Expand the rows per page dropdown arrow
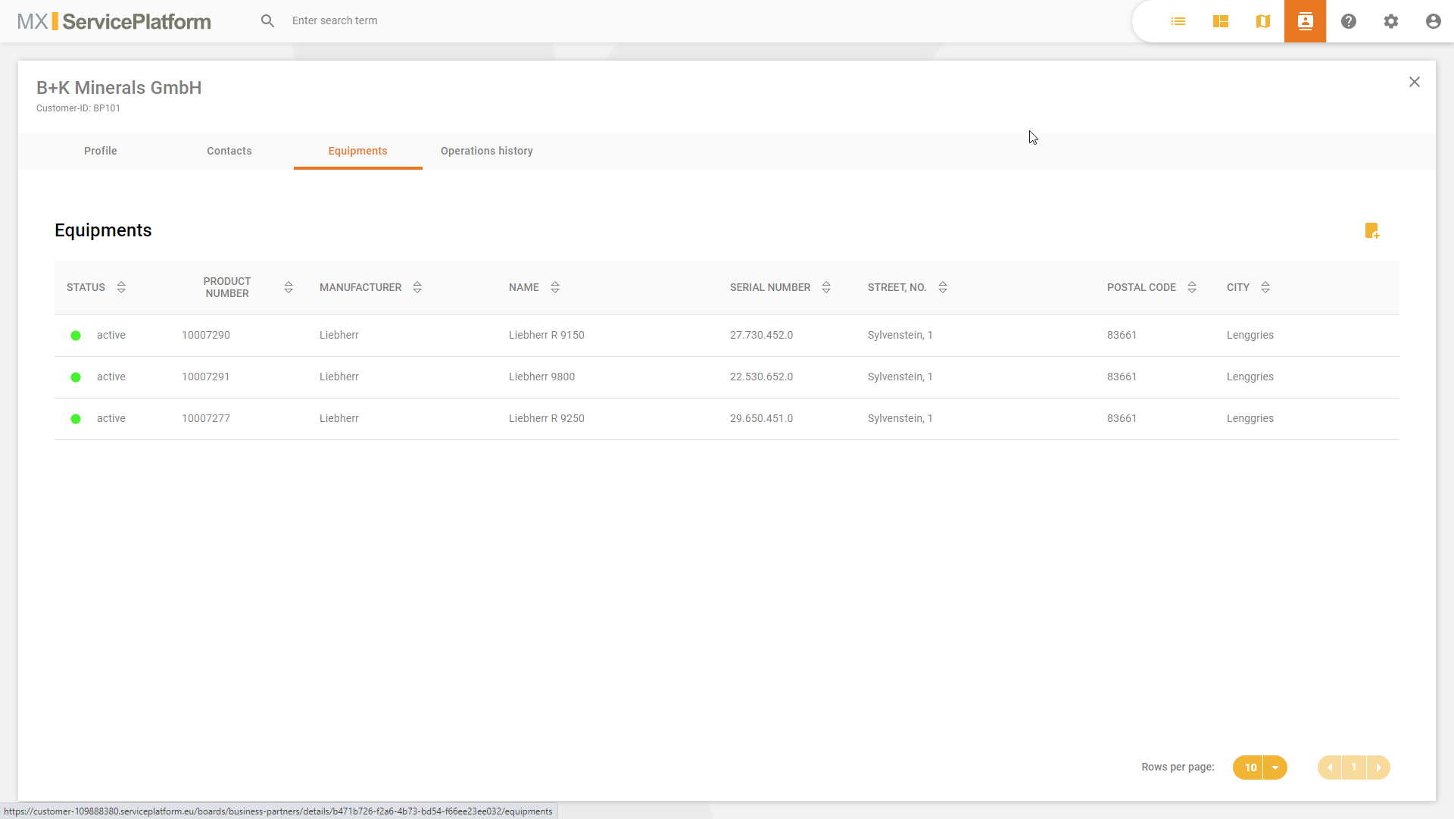1454x819 pixels. click(1275, 767)
